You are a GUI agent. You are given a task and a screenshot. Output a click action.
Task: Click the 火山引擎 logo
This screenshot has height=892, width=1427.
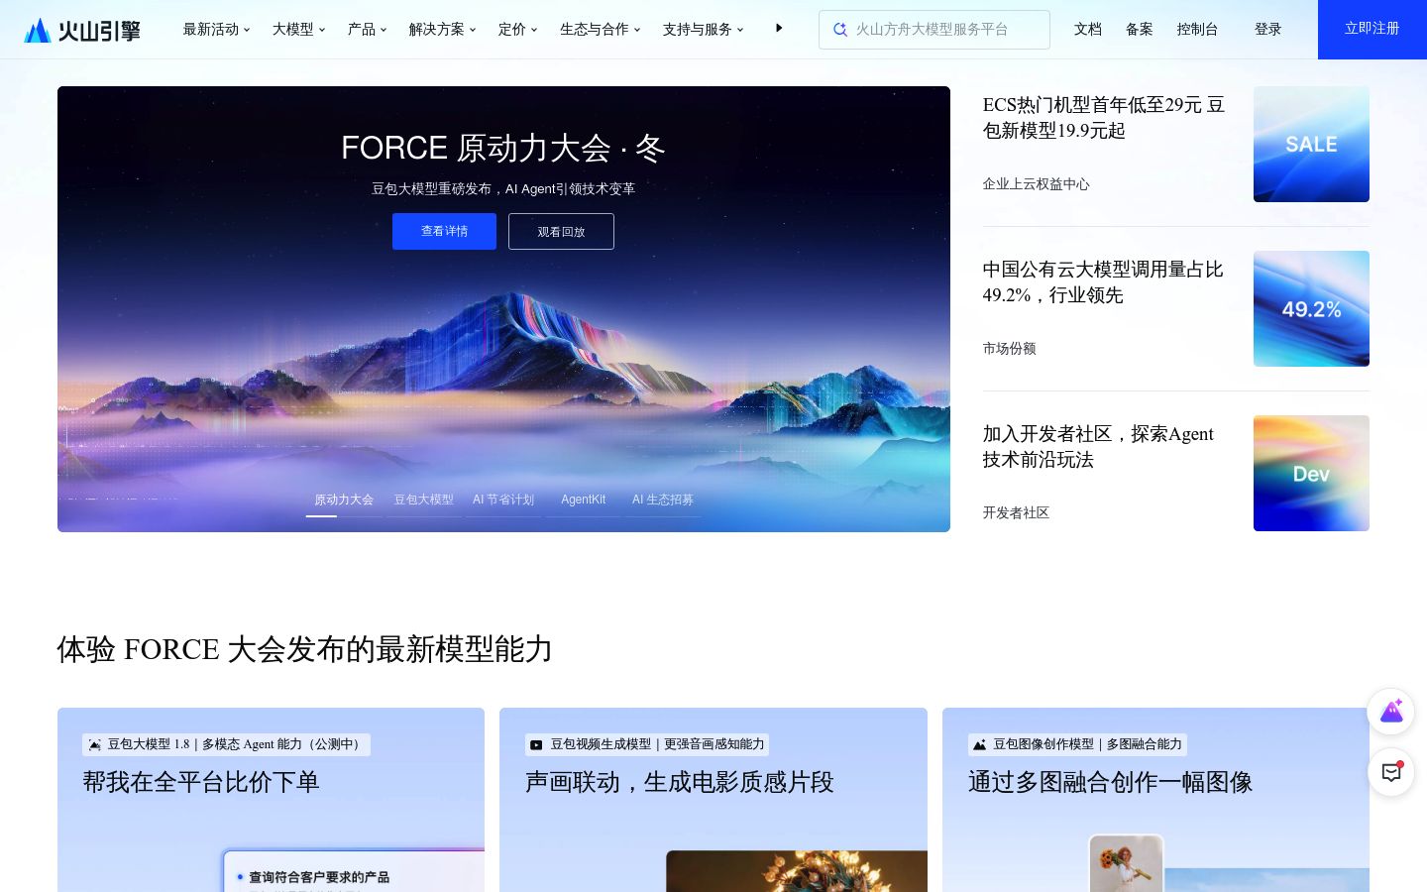(82, 30)
